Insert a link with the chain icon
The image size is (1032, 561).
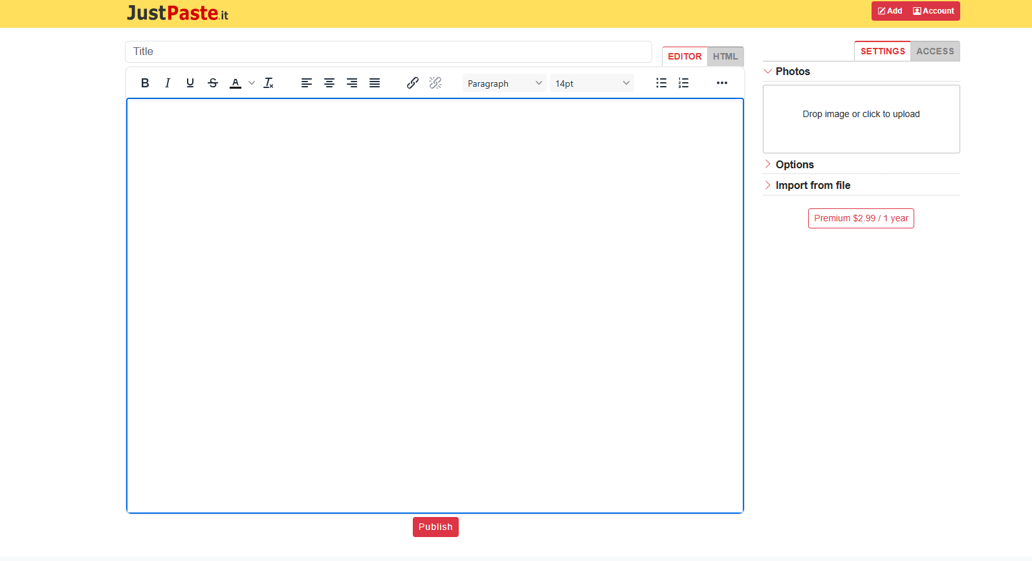413,83
